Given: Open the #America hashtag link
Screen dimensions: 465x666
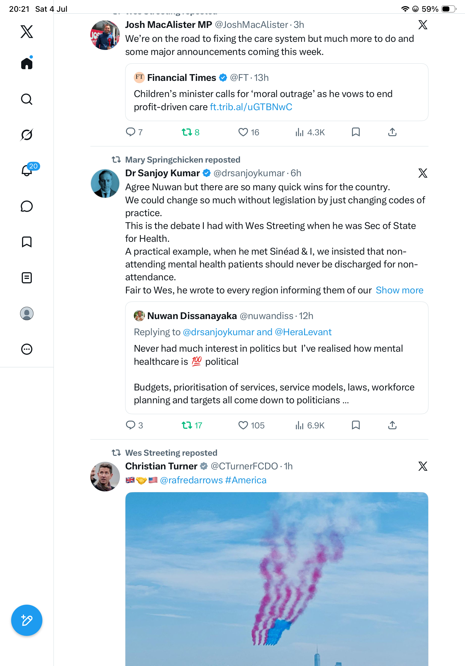Looking at the screenshot, I should pos(246,480).
